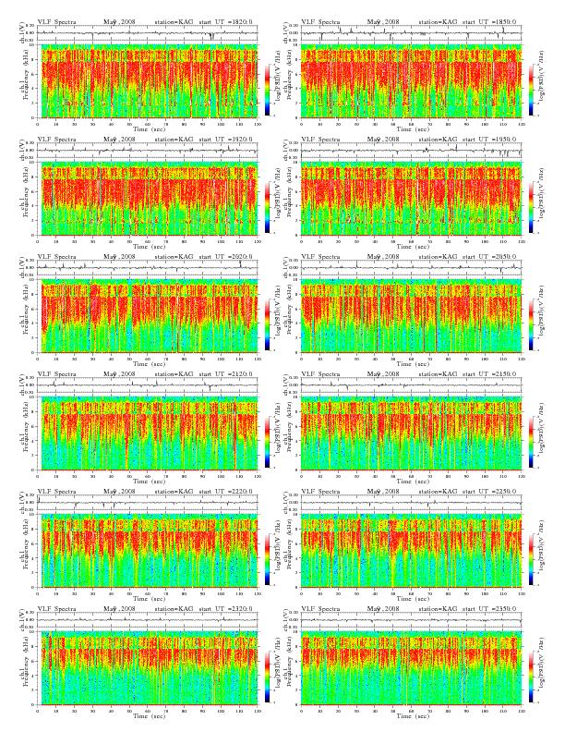Viewport: 565px width, 732px height.
Task: Select the spectrogram starting at UT 2320:0
Action: coord(148,668)
